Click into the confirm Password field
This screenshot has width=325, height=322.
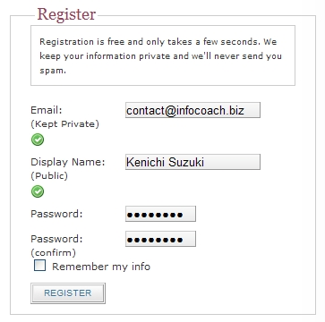point(160,239)
